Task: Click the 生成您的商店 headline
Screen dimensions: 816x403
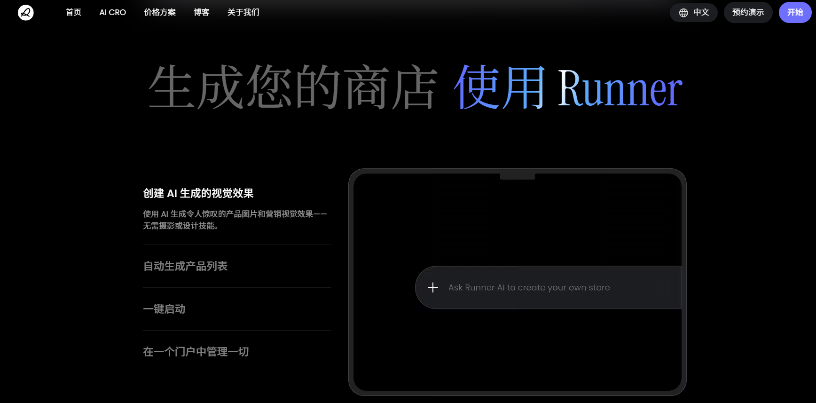Action: click(293, 87)
